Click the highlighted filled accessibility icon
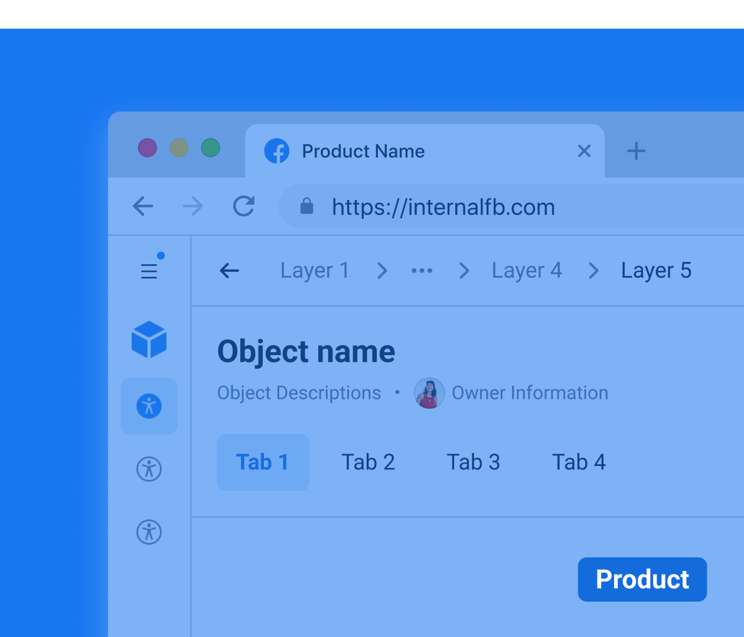744x637 pixels. [x=149, y=406]
